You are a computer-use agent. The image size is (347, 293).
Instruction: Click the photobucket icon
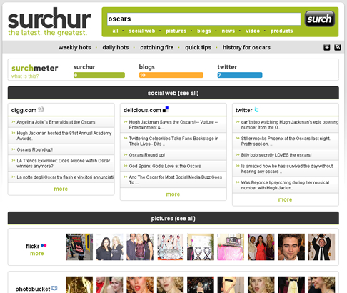pyautogui.click(x=54, y=288)
